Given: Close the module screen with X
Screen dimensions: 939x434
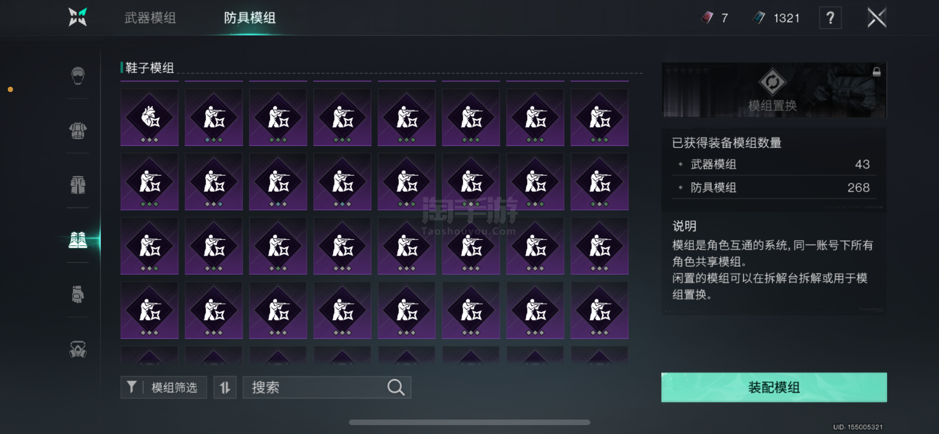Looking at the screenshot, I should [x=877, y=17].
